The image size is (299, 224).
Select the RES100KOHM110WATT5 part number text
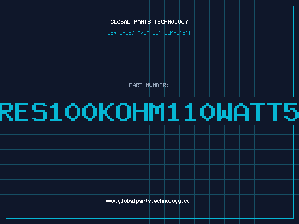[149, 112]
